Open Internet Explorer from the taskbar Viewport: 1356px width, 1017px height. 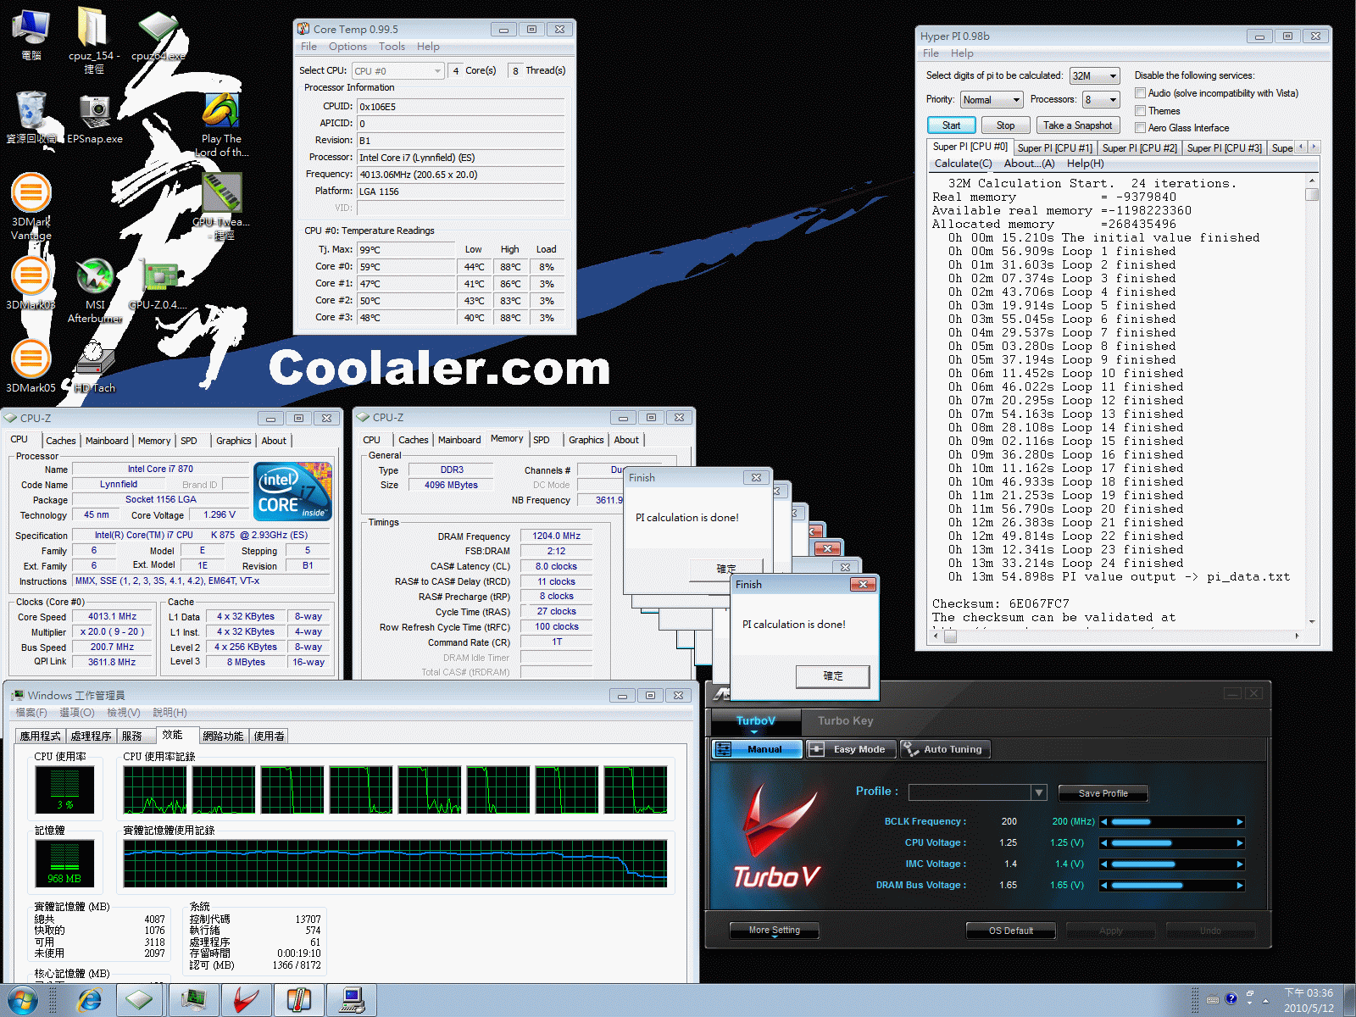[x=89, y=1001]
